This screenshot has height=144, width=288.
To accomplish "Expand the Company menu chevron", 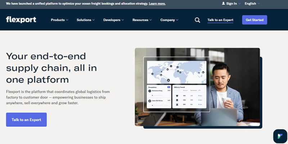I will [x=177, y=20].
